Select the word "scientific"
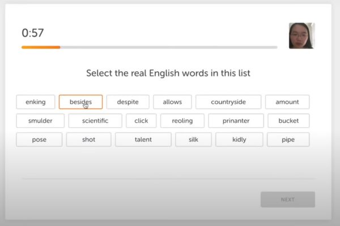This screenshot has width=340, height=226. click(x=95, y=121)
